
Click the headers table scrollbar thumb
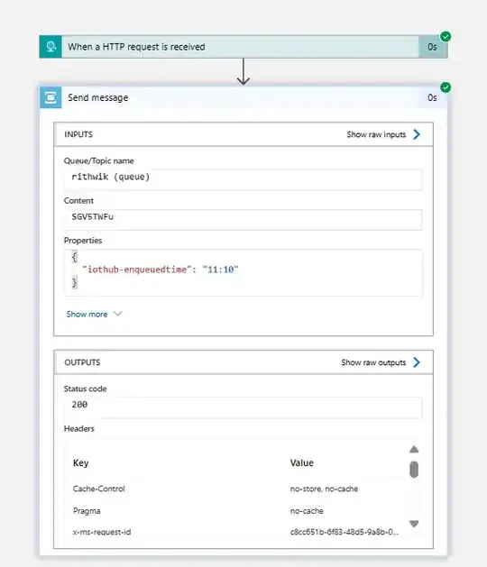pos(414,470)
